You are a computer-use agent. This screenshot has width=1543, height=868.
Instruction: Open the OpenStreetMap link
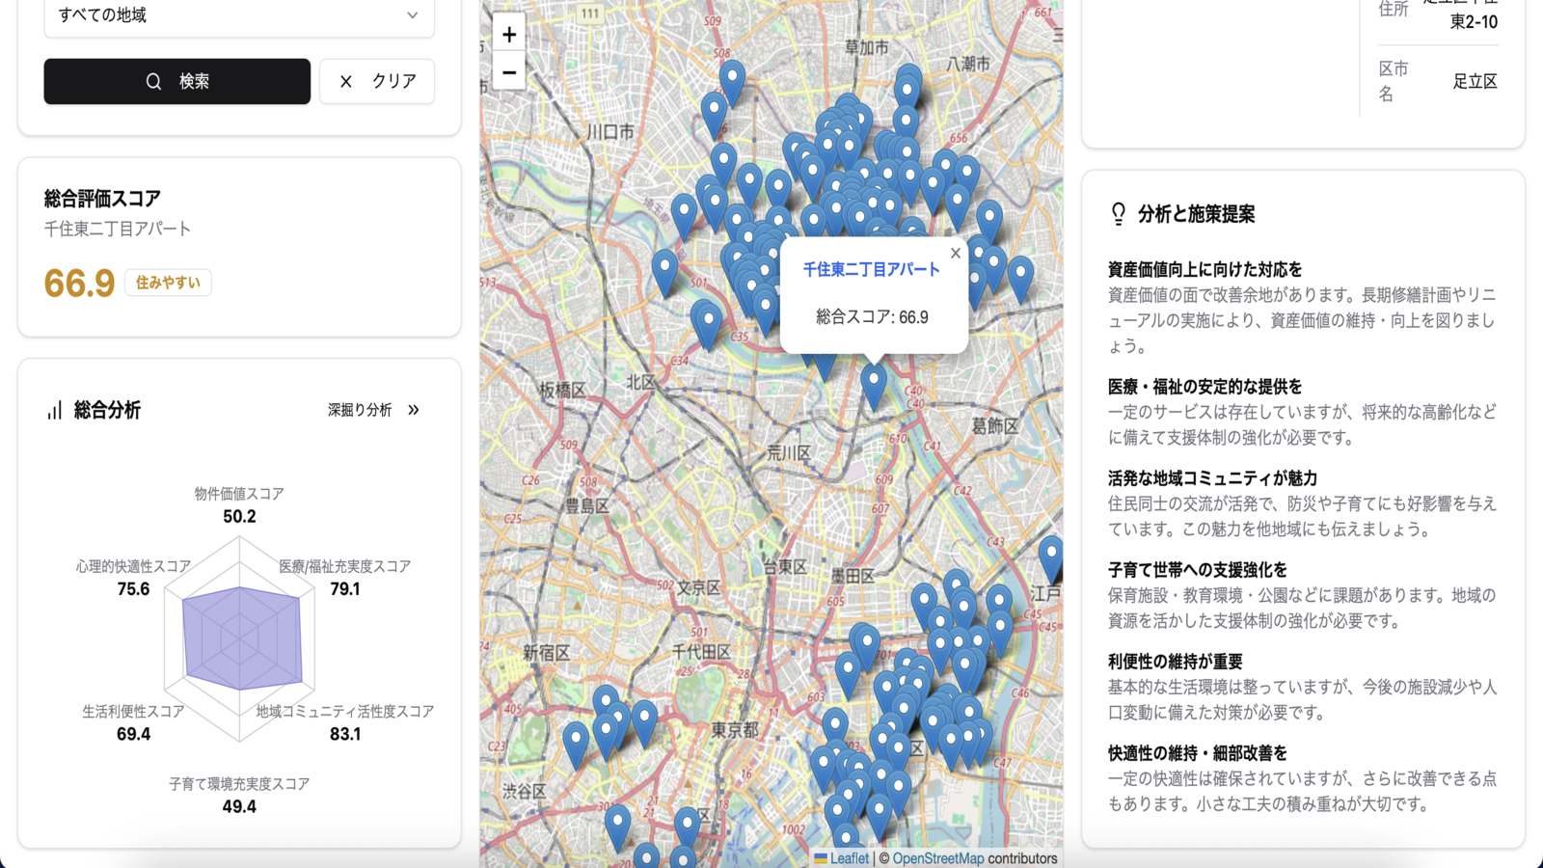[x=938, y=858]
